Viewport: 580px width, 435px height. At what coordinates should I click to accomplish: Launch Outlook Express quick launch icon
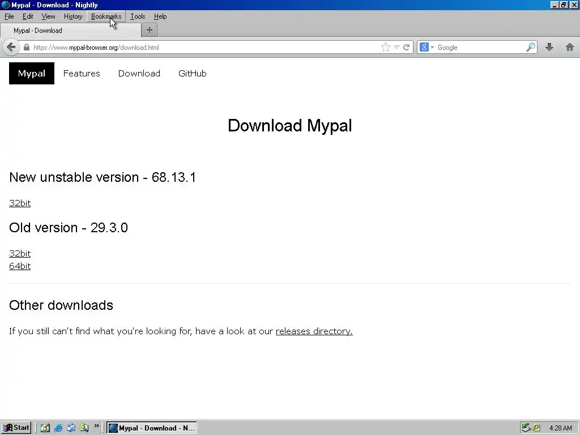pos(71,428)
